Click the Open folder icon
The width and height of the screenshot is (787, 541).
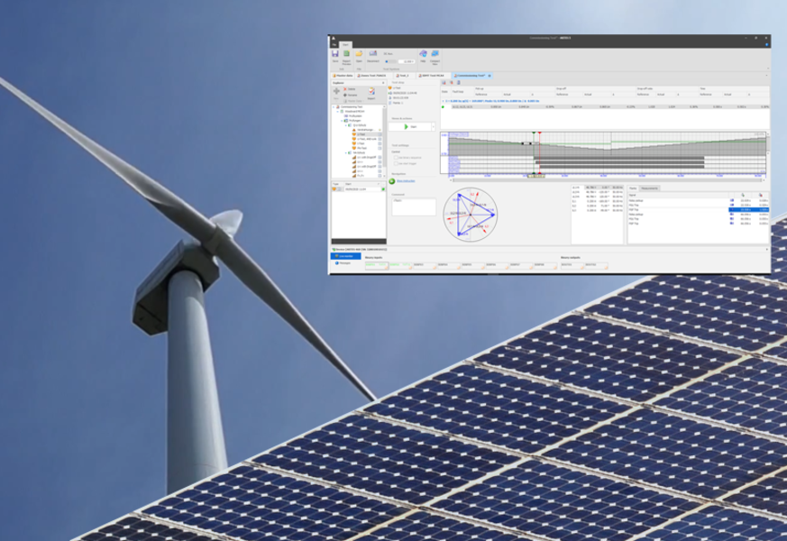coord(359,55)
